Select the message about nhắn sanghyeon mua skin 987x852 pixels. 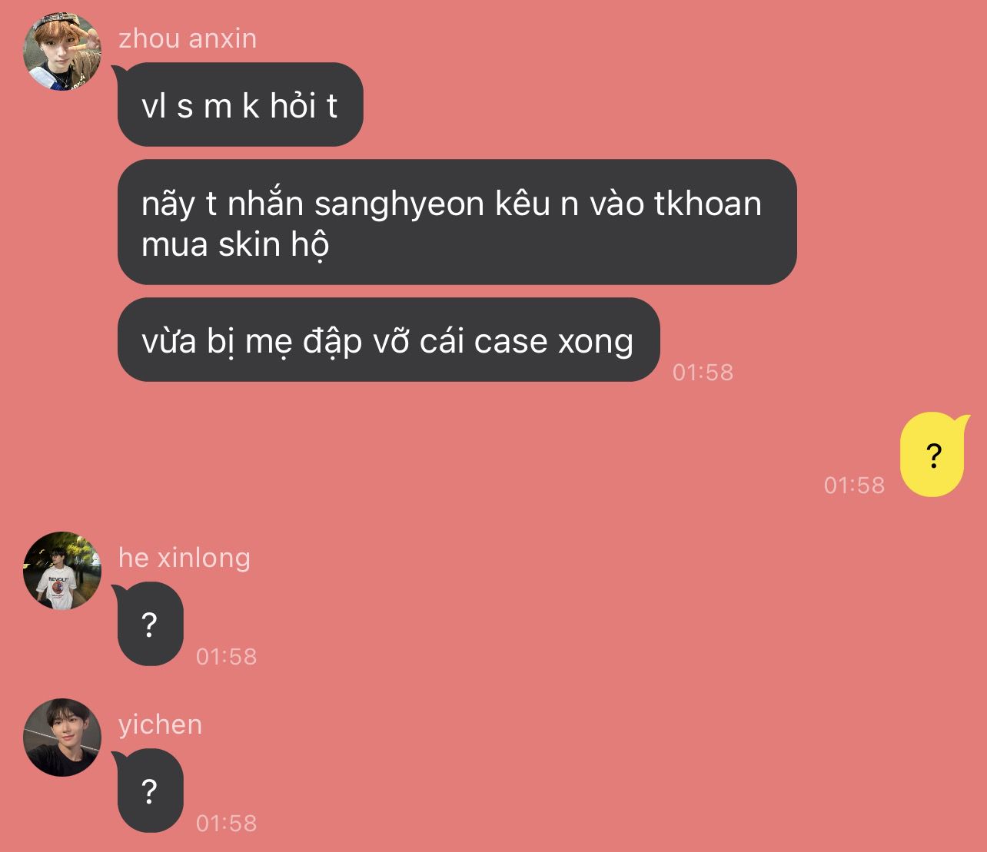click(x=457, y=222)
